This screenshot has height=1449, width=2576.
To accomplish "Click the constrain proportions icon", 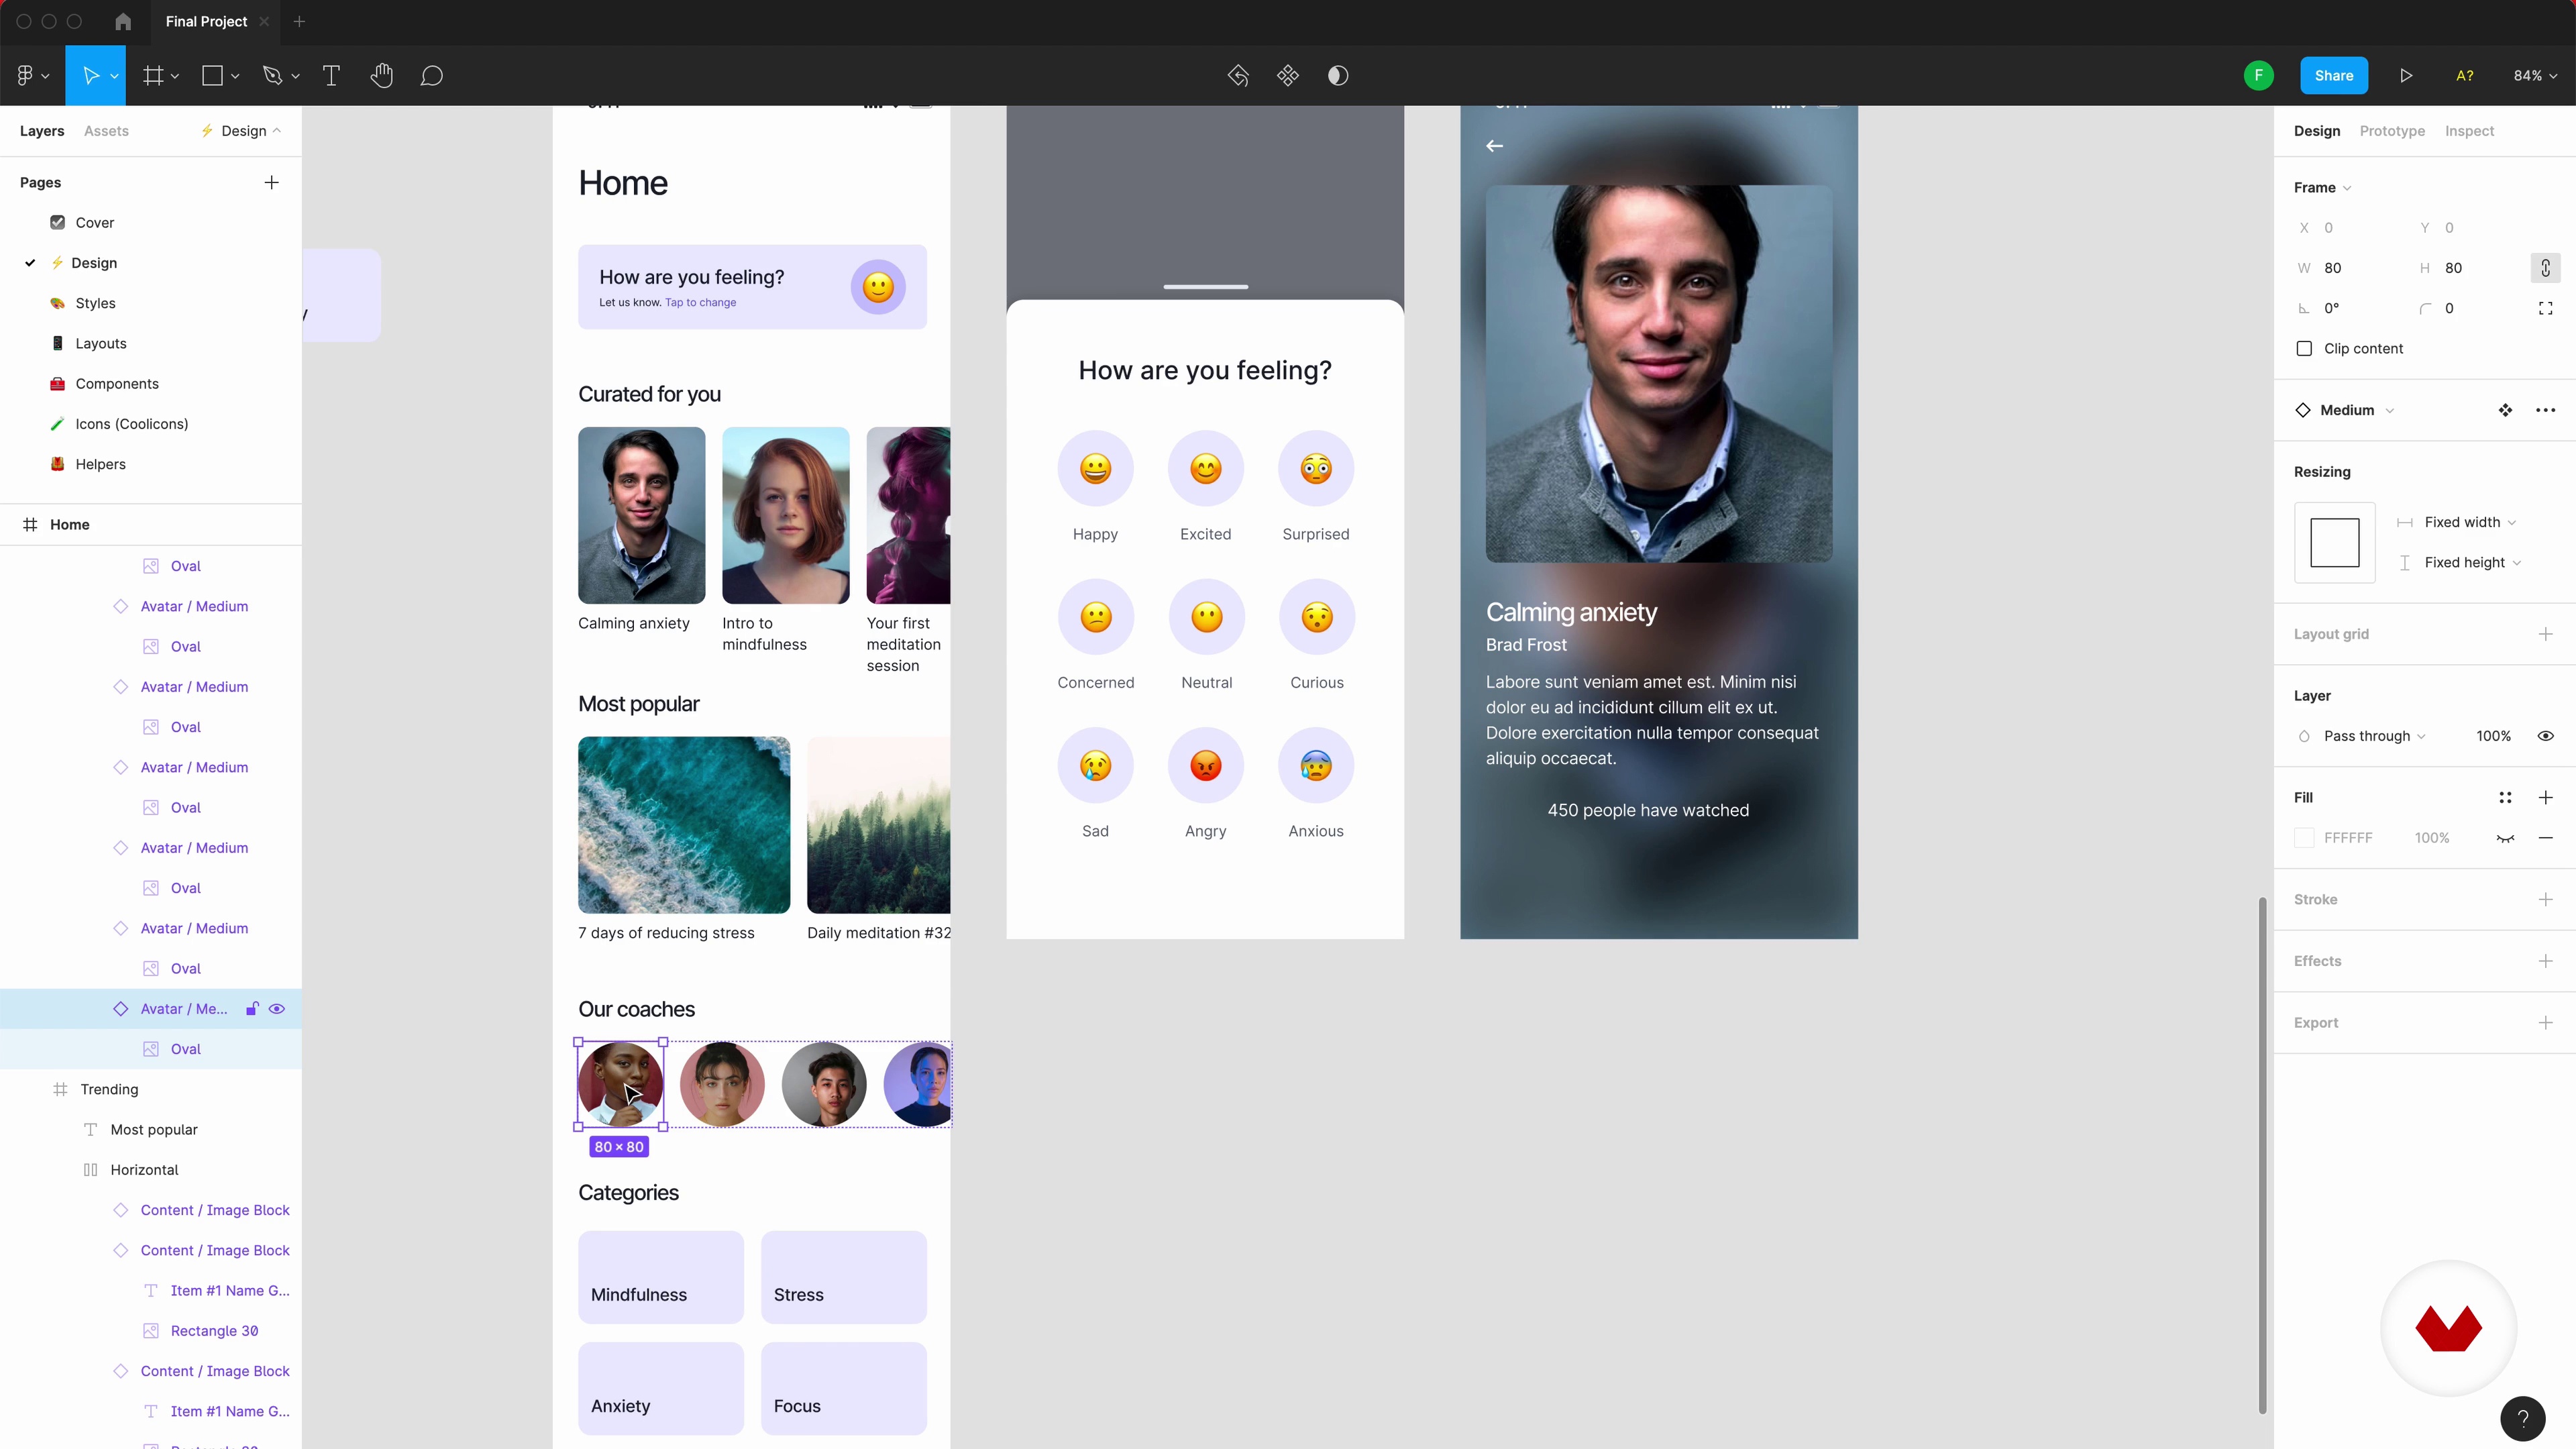I will tap(2545, 268).
